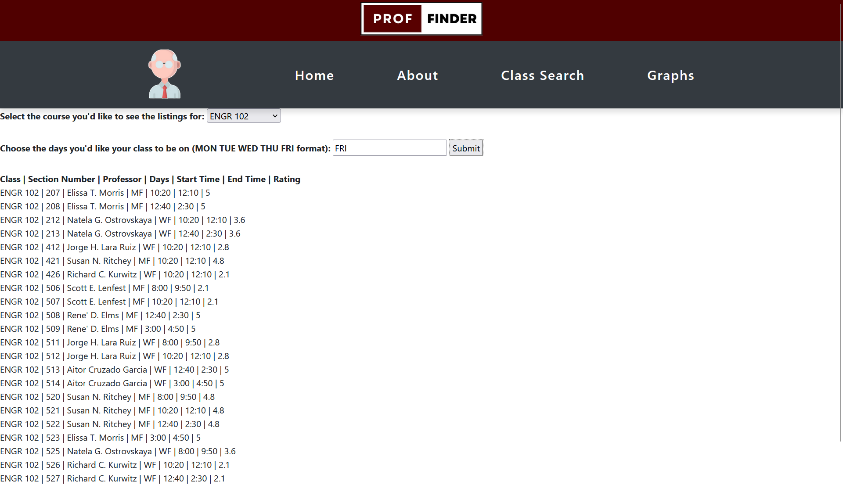Click the section 212 Natela G. Ostrovskaya listing
This screenshot has height=485, width=843.
(x=122, y=220)
